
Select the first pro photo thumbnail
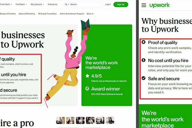click(60, 120)
